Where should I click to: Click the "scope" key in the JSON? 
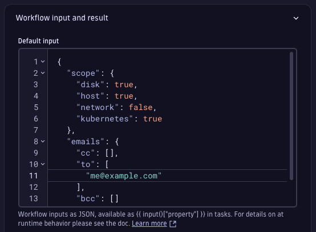point(83,74)
